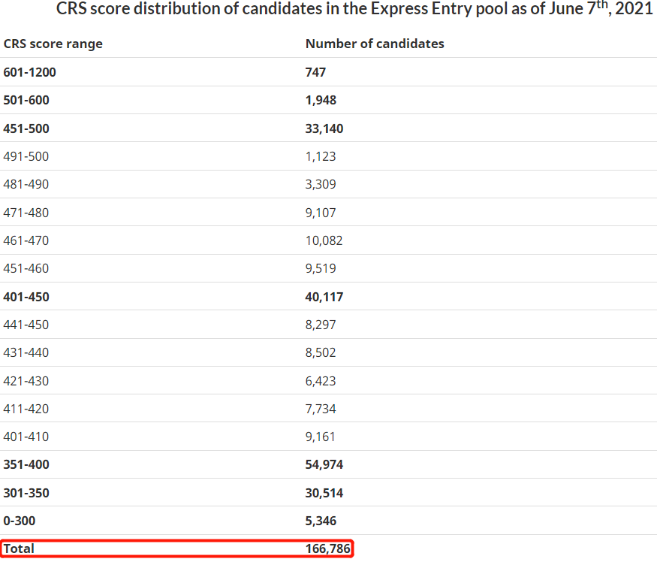The width and height of the screenshot is (657, 562).
Task: Click the "CRS score range" column header
Action: point(53,44)
